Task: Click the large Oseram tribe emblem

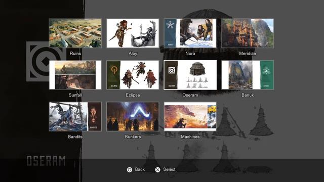Action: [46, 62]
